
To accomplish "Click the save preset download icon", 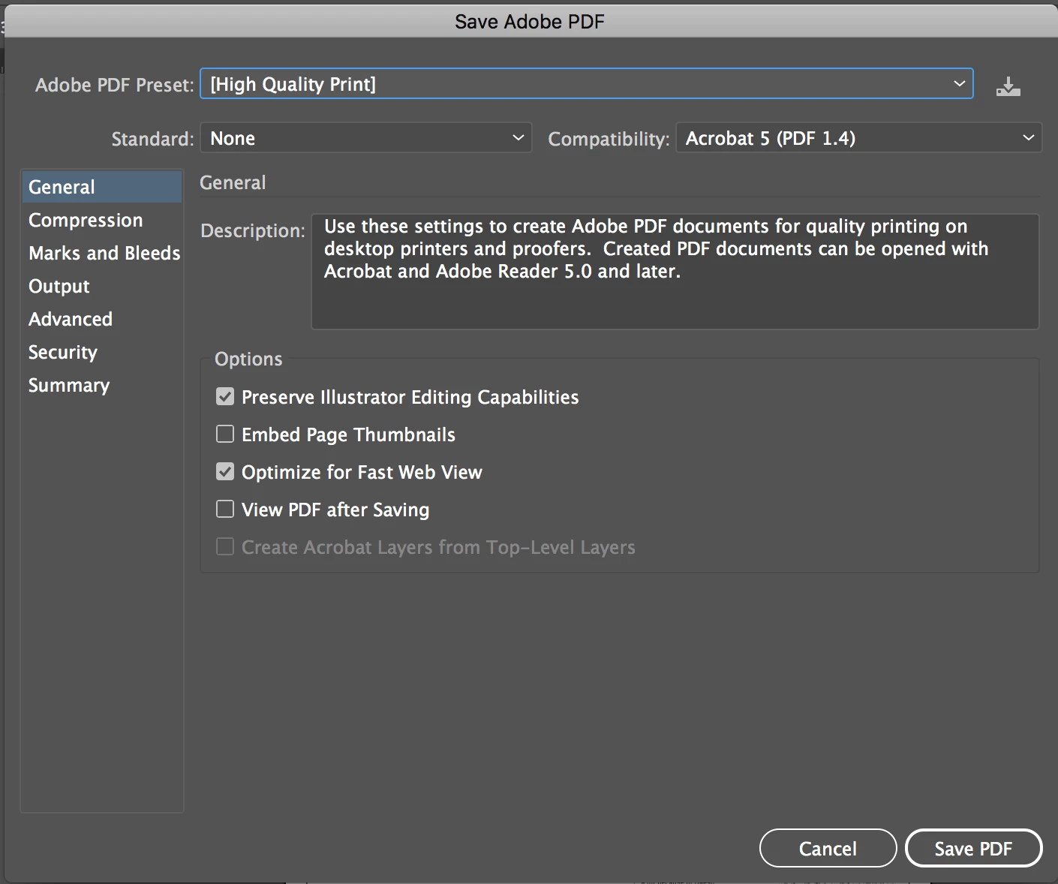I will pyautogui.click(x=1008, y=86).
